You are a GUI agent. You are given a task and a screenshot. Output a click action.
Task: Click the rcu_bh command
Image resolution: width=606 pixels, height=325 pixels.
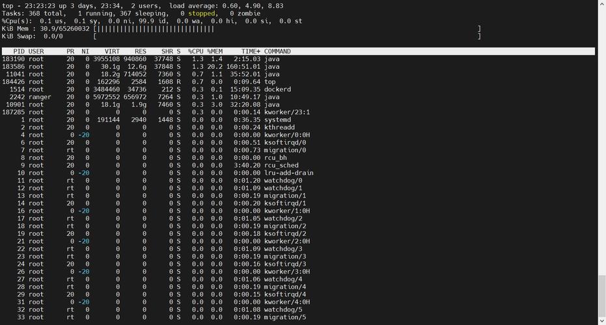(275, 158)
